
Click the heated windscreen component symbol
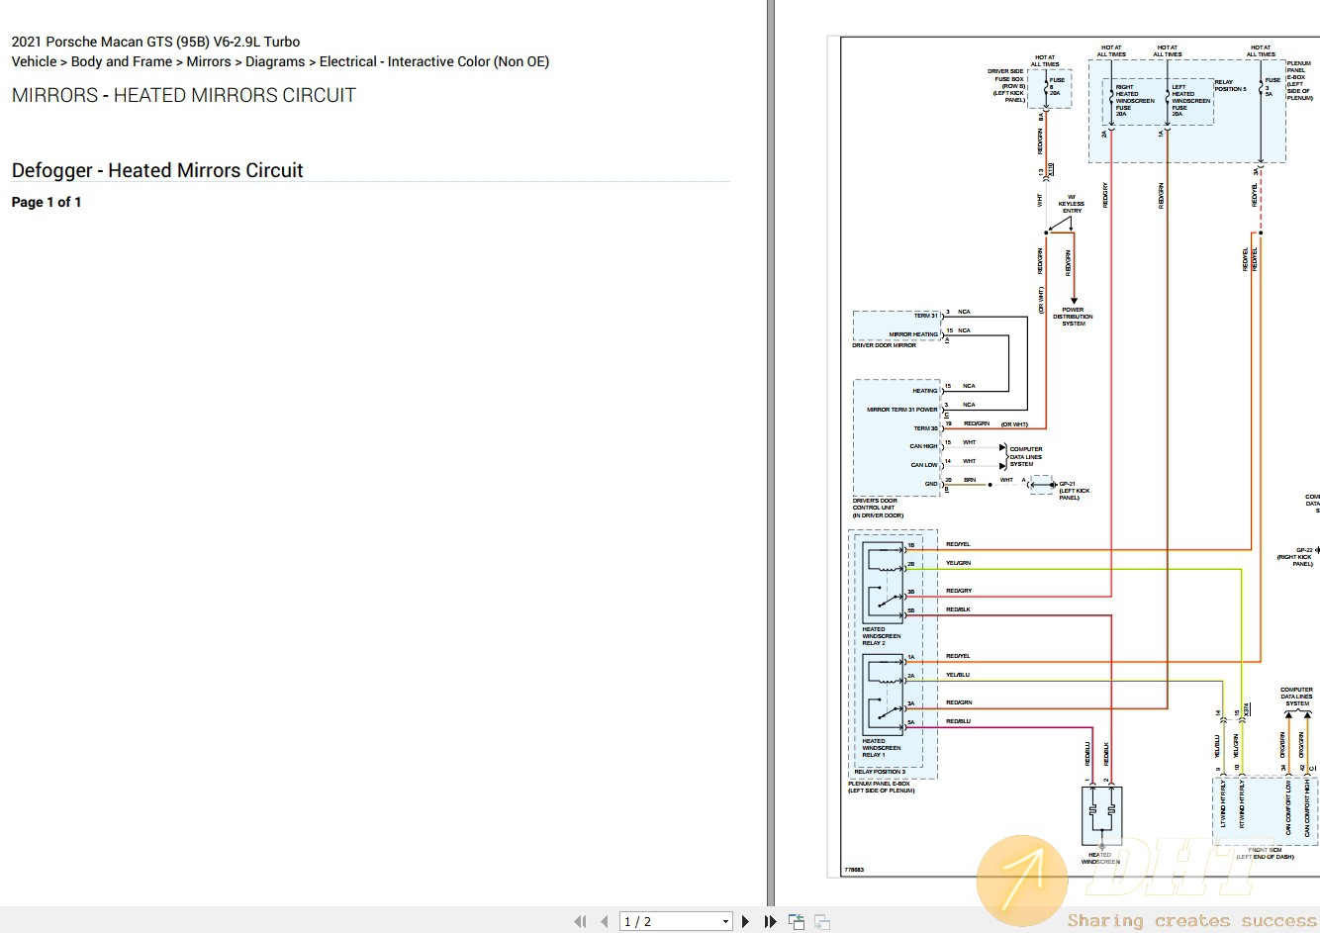tap(1101, 815)
